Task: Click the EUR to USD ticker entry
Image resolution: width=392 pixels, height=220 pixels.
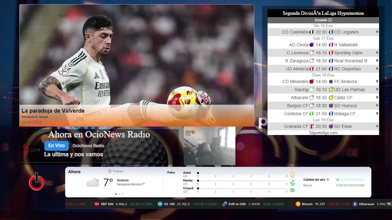Action: (253, 204)
